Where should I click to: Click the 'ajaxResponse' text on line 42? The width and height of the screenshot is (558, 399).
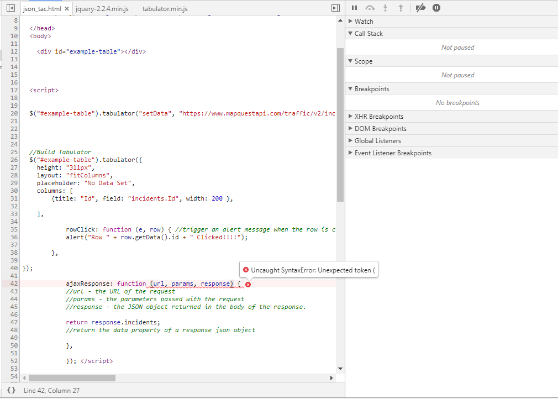click(x=87, y=283)
